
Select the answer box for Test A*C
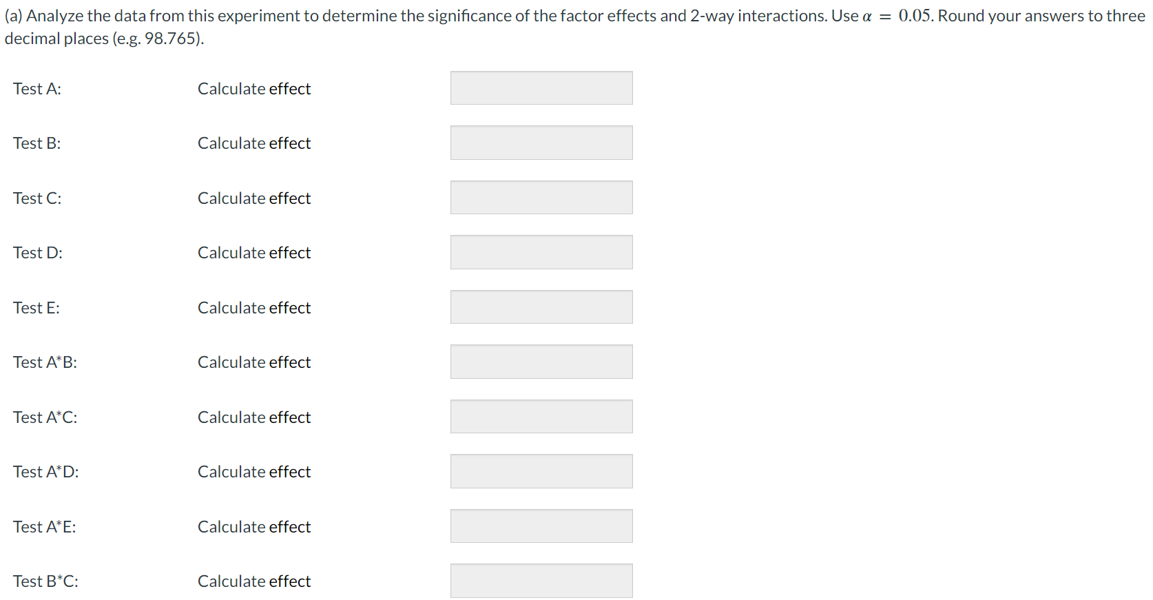[x=541, y=417]
